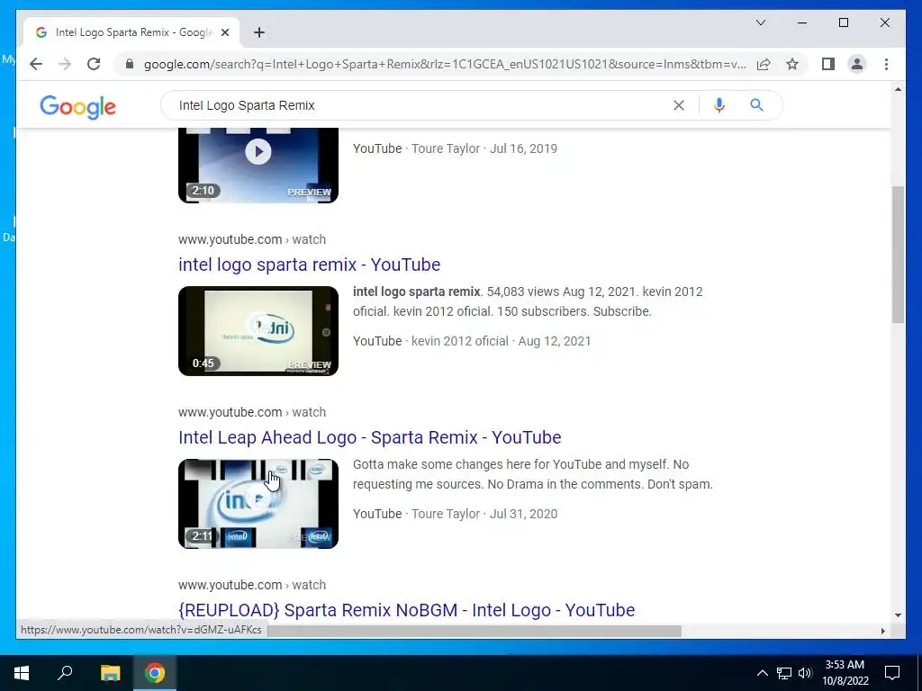Submit search with magnifier icon
Viewport: 922px width, 691px height.
[x=756, y=105]
